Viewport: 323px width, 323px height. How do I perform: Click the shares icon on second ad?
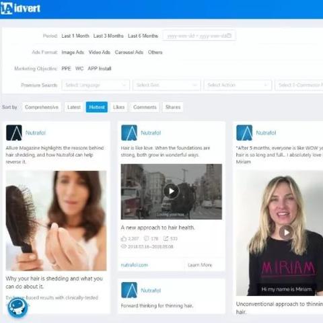pos(166,238)
